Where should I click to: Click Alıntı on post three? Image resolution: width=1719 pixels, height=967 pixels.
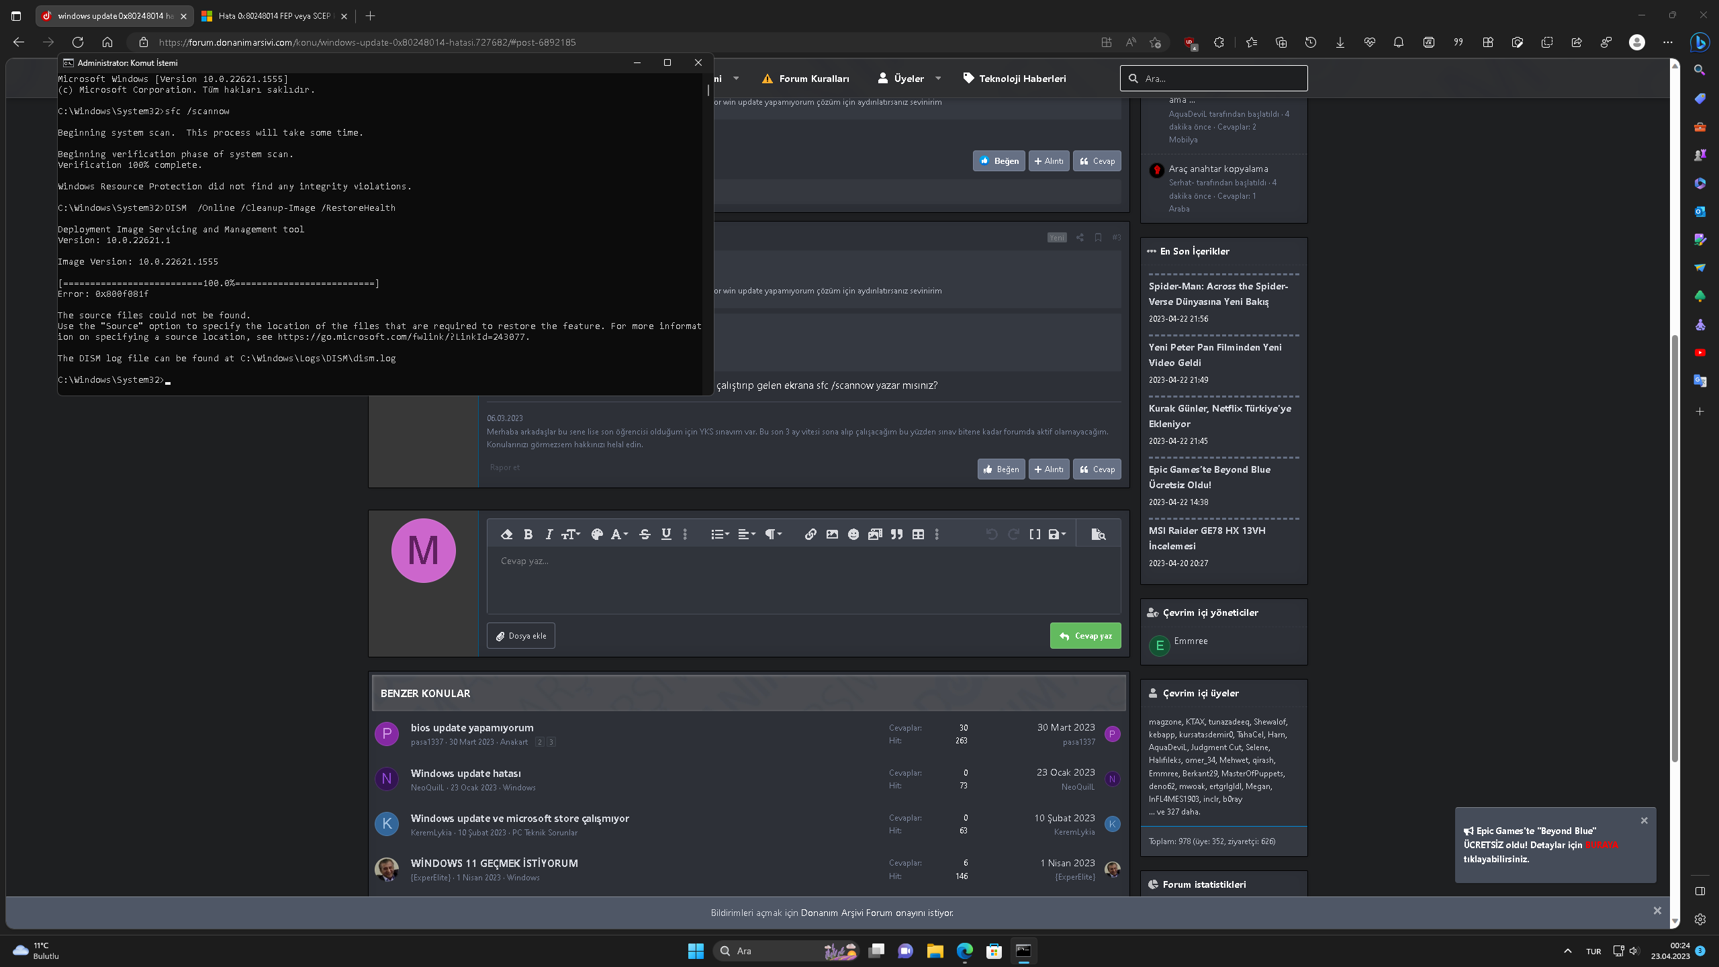1048,469
